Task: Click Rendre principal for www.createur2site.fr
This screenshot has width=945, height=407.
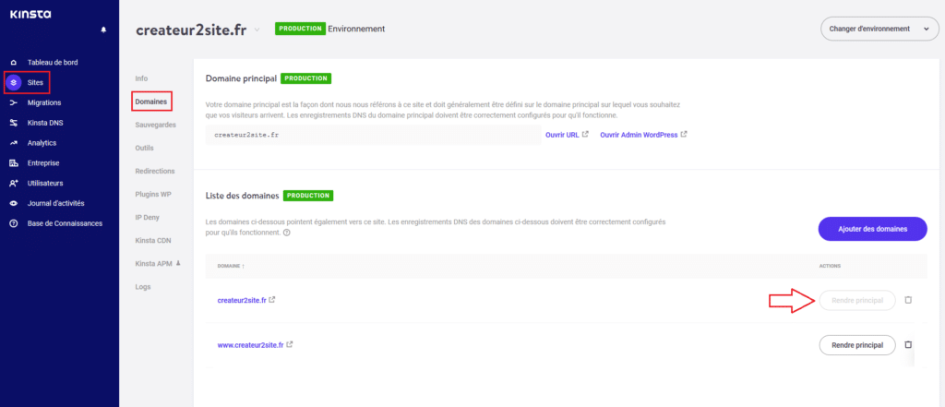Action: (x=857, y=345)
